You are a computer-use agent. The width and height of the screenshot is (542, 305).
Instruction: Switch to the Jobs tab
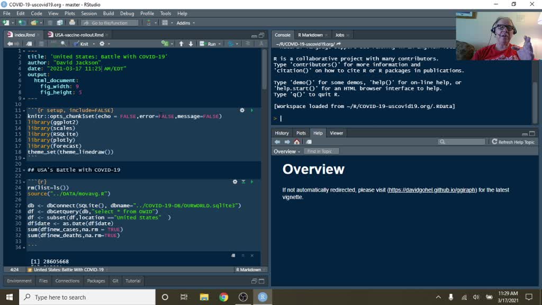click(339, 35)
